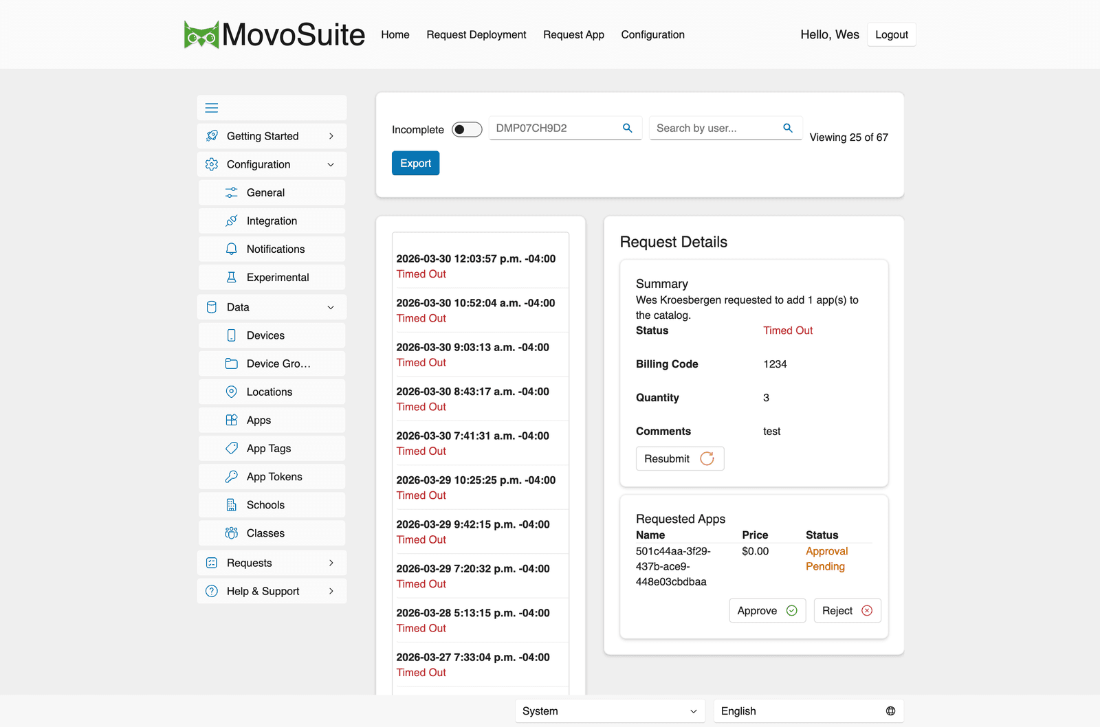Approve the requested app
The width and height of the screenshot is (1100, 727).
coord(767,611)
